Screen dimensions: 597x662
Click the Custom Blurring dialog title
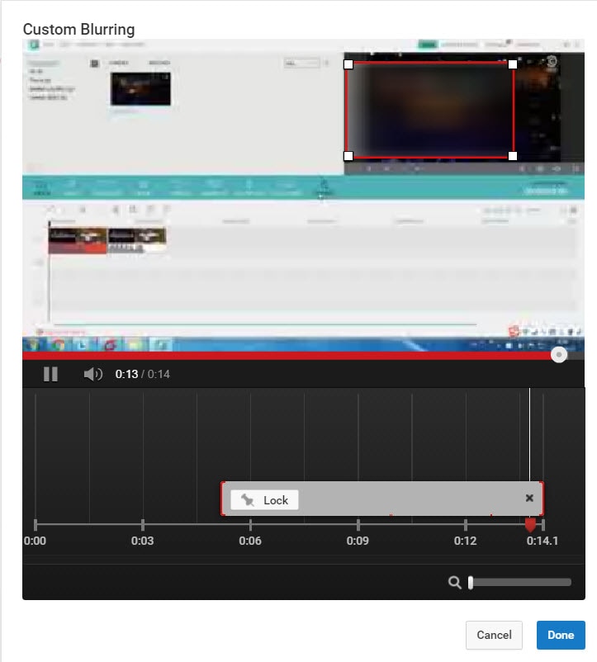(x=79, y=30)
